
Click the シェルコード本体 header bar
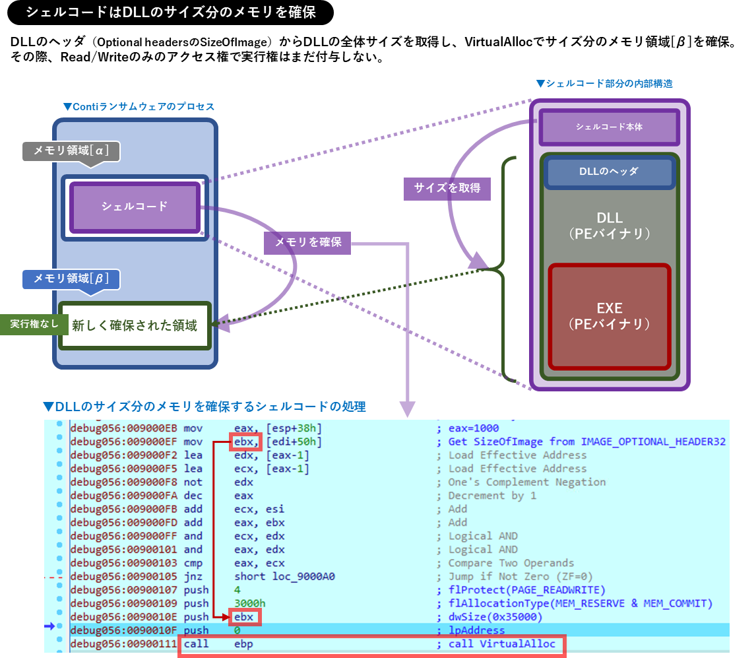608,125
